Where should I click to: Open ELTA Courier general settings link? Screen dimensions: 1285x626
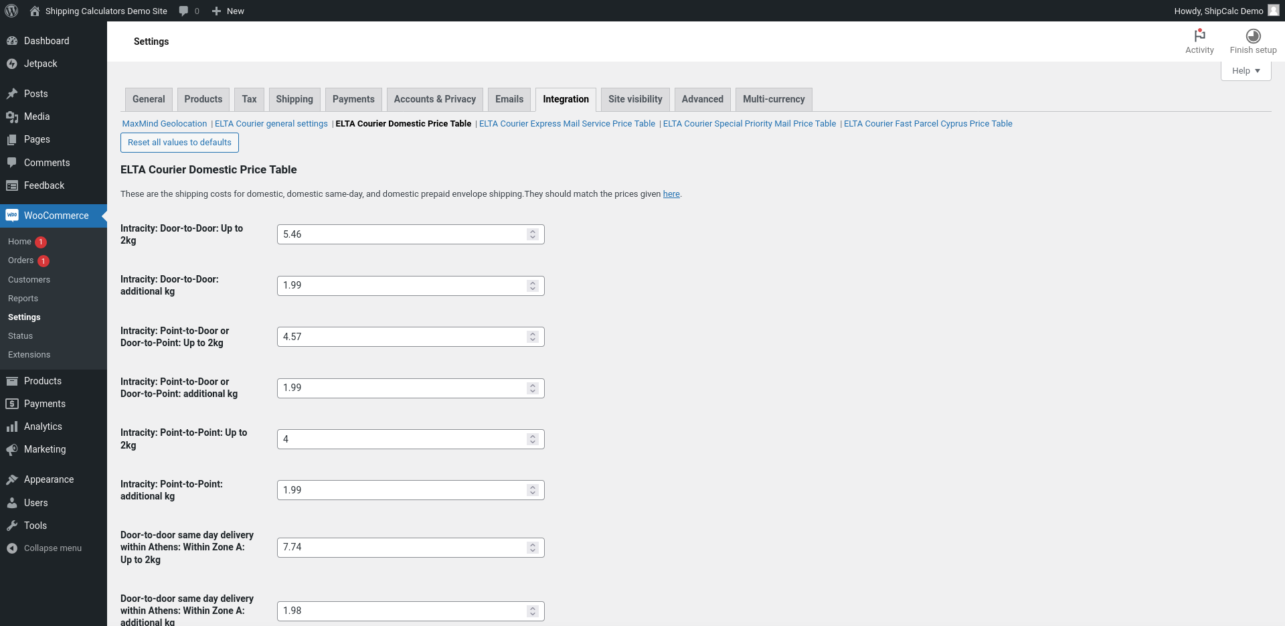271,123
